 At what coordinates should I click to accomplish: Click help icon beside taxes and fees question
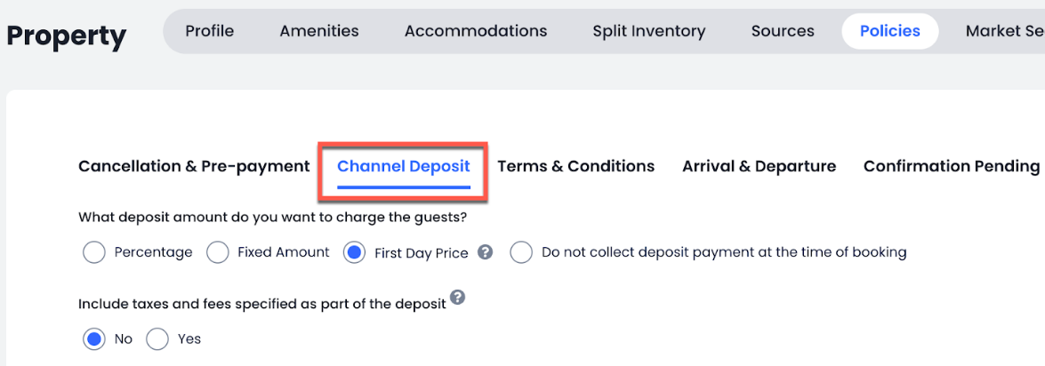click(x=458, y=297)
